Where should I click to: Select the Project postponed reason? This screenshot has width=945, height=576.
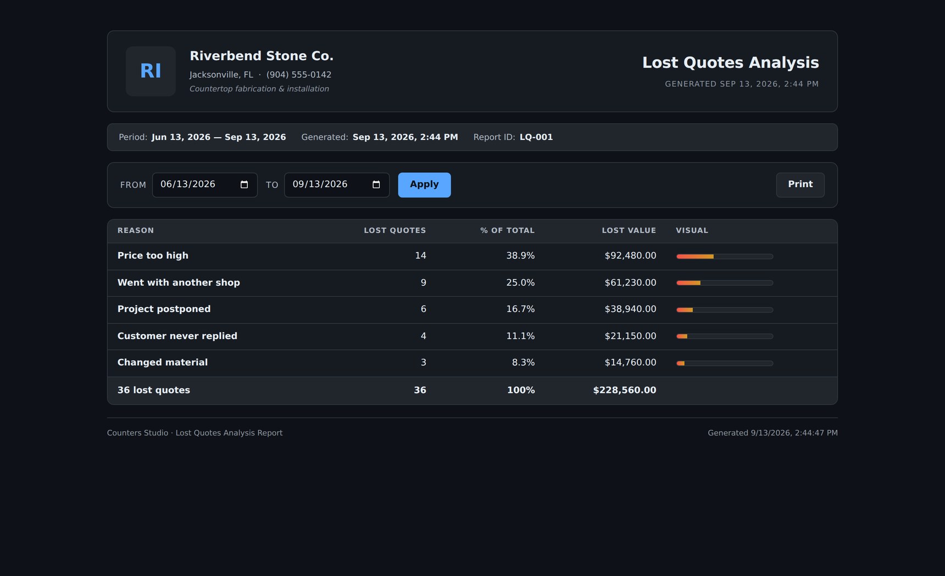click(x=164, y=309)
